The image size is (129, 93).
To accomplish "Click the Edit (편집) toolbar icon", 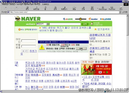I will point(92,8).
